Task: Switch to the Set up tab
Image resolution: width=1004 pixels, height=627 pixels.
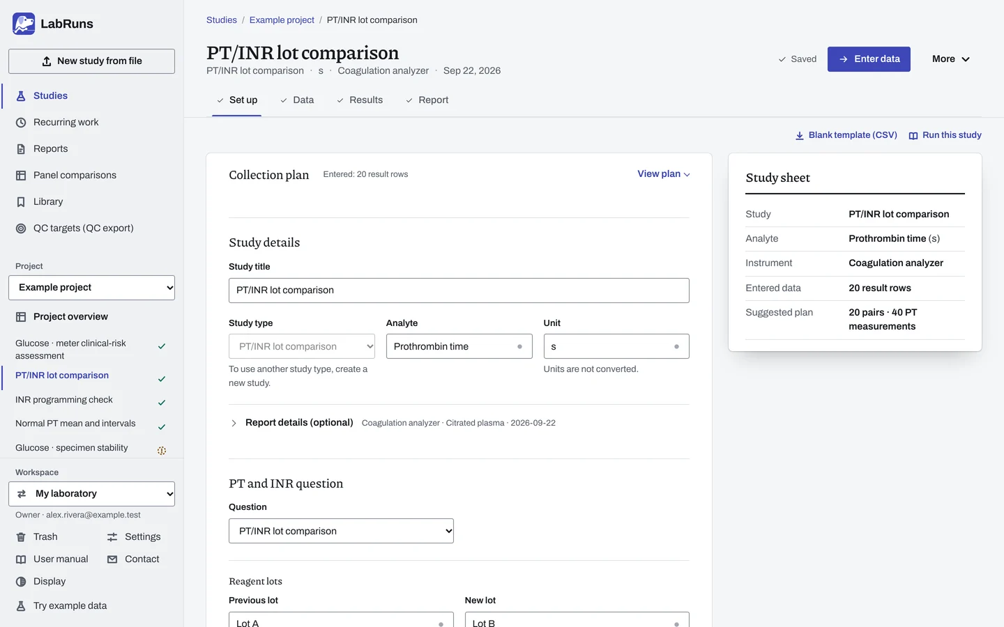Action: tap(237, 100)
